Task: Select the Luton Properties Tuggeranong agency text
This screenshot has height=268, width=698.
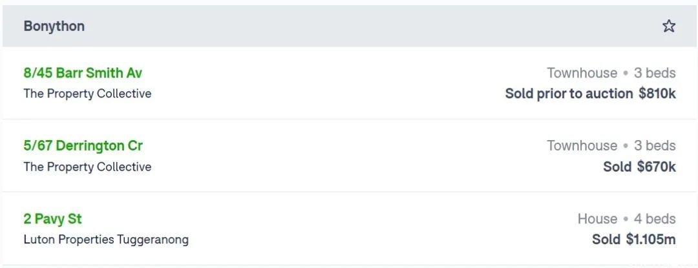Action: click(106, 240)
